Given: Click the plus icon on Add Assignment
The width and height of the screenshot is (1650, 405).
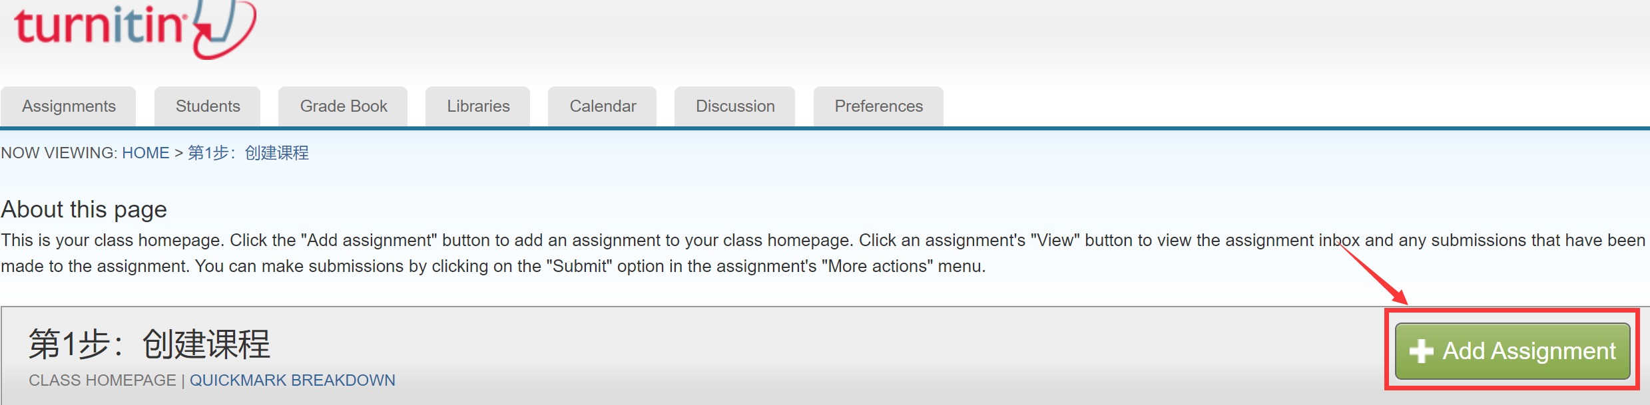Looking at the screenshot, I should [1421, 351].
